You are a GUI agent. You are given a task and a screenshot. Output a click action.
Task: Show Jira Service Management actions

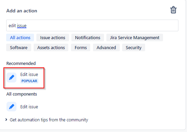click(x=135, y=37)
